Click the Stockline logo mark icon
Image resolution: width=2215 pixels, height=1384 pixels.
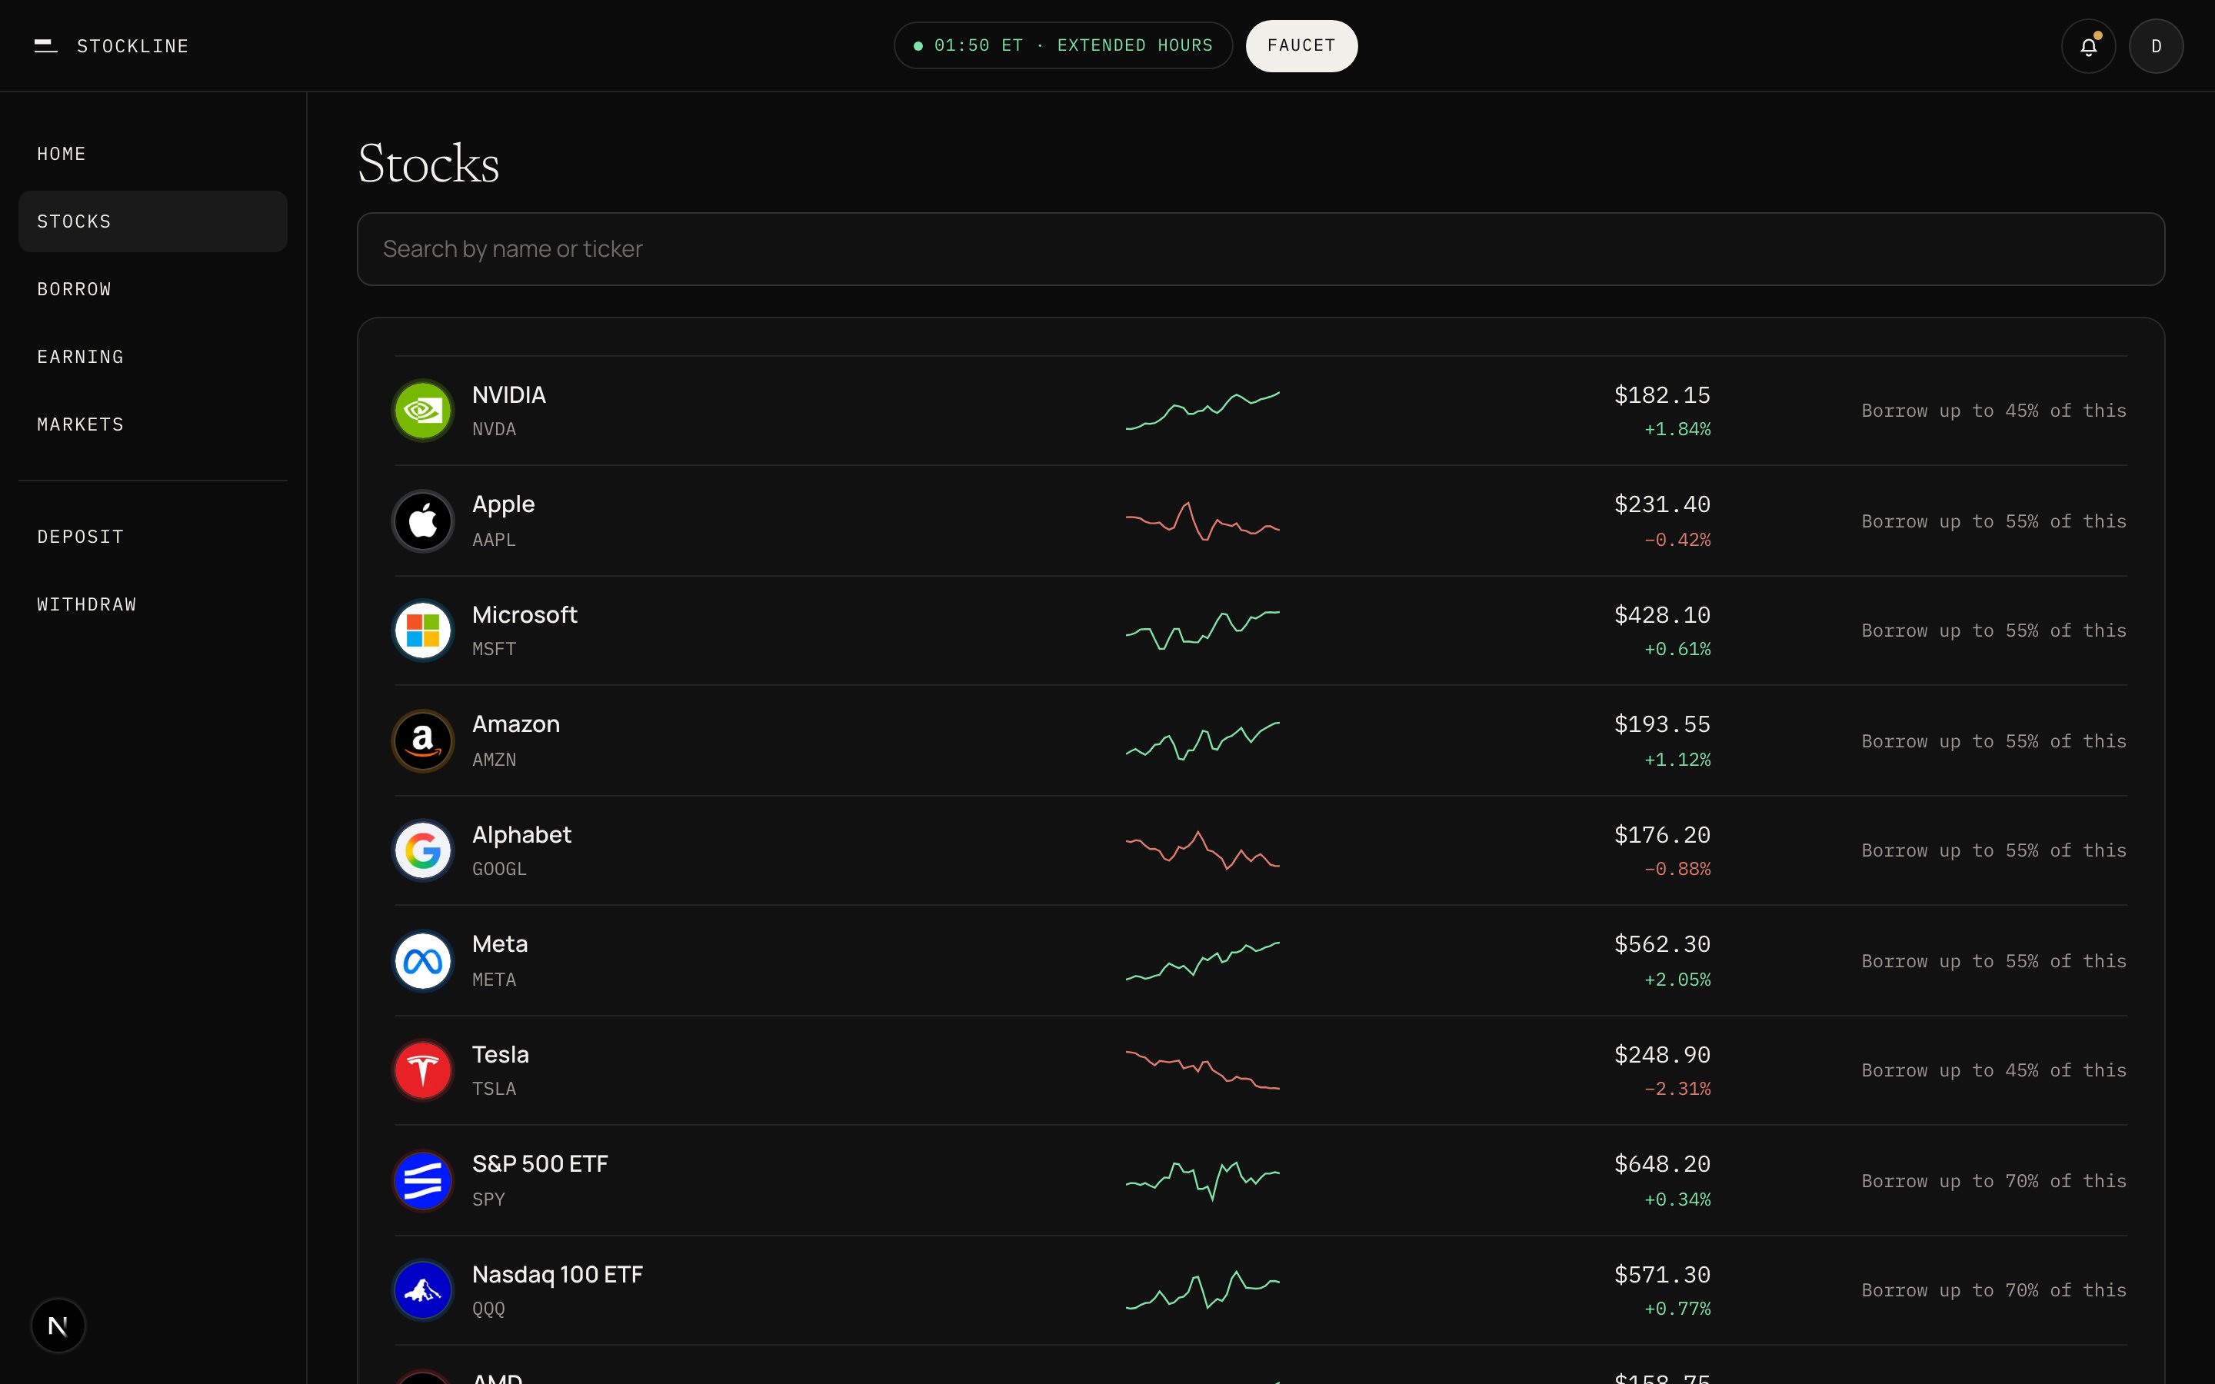pyautogui.click(x=46, y=46)
